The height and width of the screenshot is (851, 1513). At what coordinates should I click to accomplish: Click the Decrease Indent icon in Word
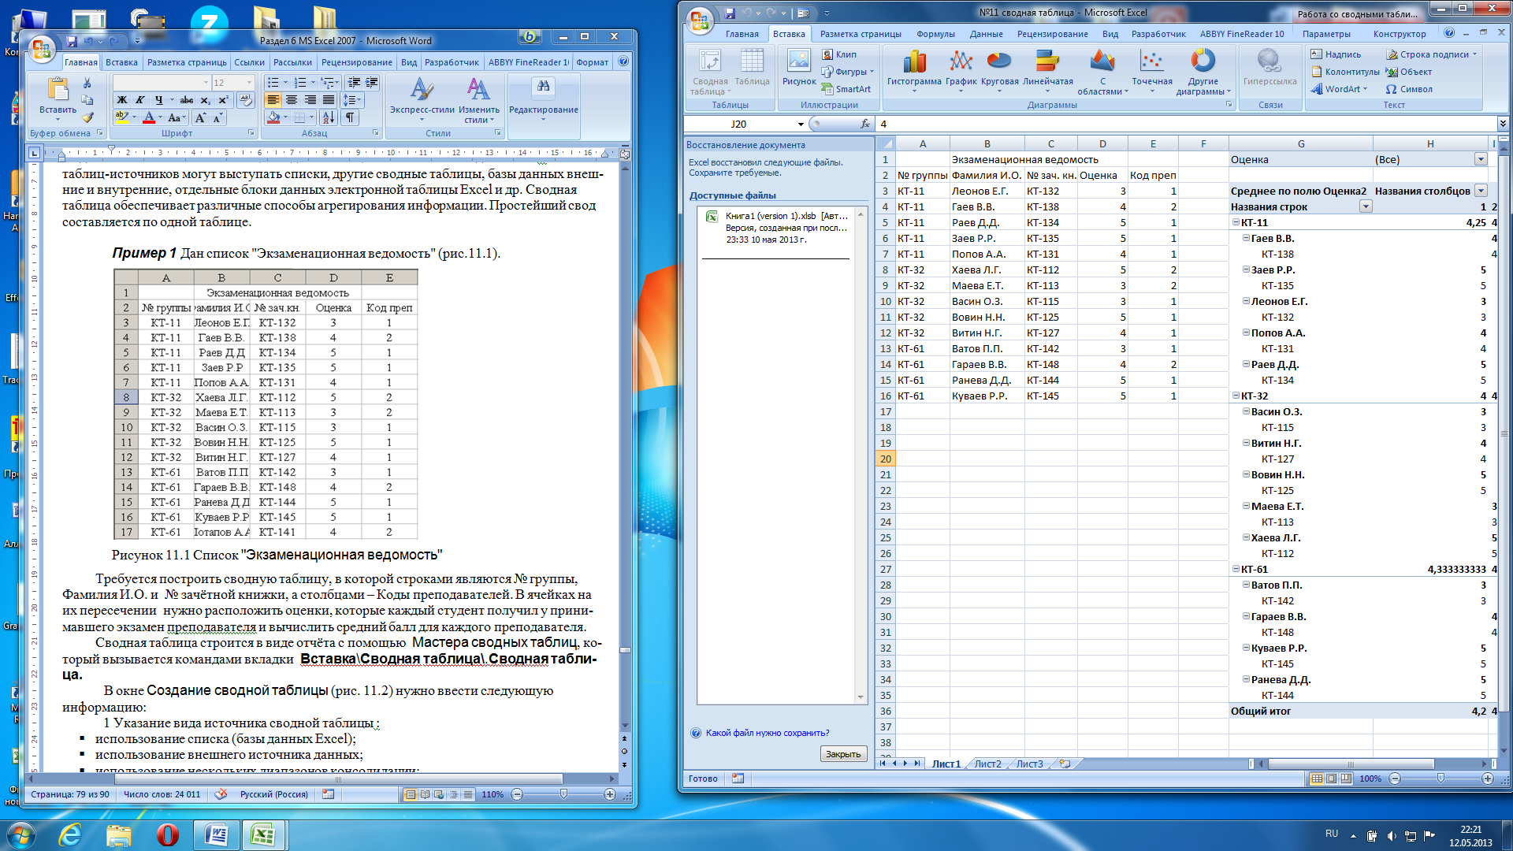click(x=354, y=82)
